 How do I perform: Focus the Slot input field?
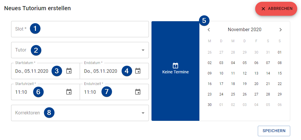coord(80,29)
